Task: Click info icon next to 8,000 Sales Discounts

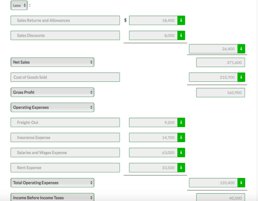Action: (x=181, y=35)
